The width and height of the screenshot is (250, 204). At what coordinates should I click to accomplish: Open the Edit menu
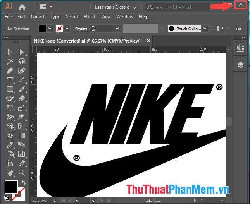click(x=21, y=17)
